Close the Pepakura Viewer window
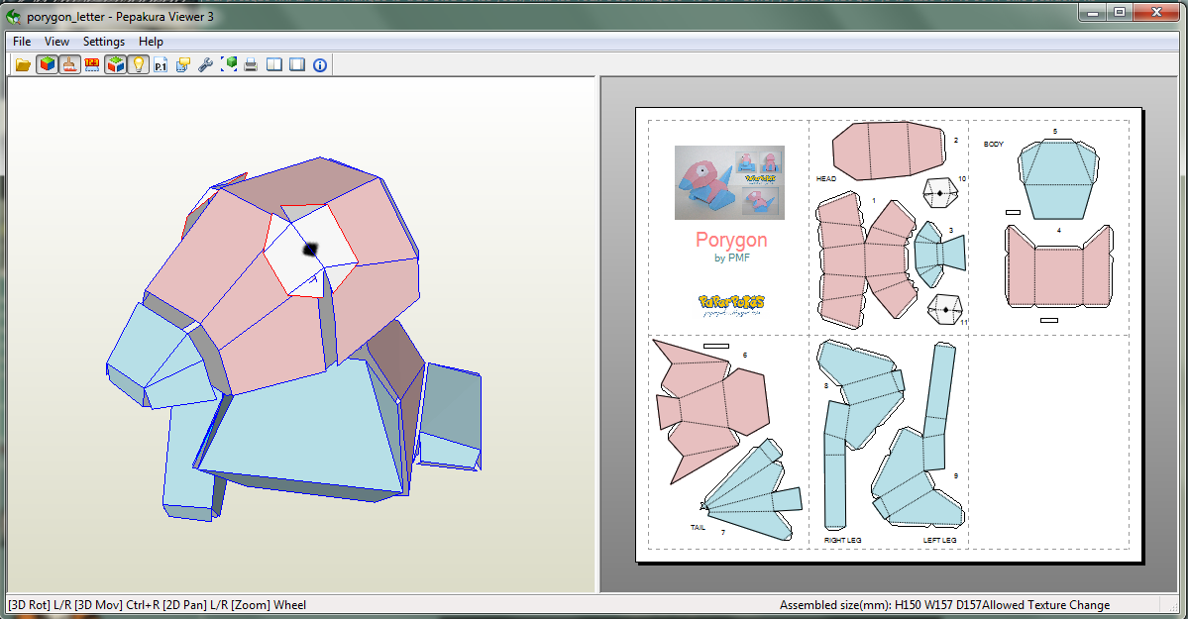1188x619 pixels. (1156, 13)
